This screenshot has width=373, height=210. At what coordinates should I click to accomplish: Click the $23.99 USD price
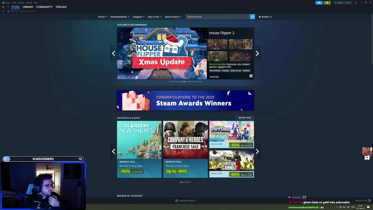click(214, 77)
